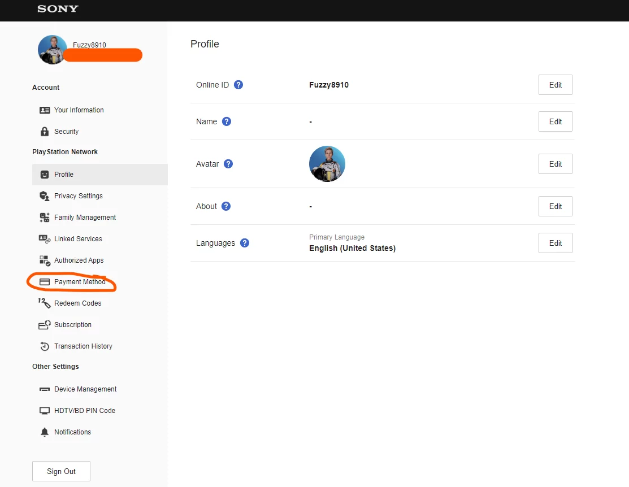Open Linked Services in sidebar
629x487 pixels.
[x=78, y=239]
